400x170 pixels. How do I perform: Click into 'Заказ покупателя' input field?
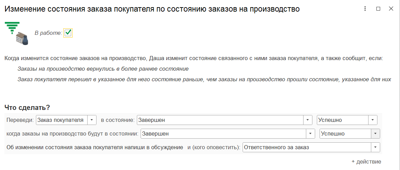pos(62,120)
